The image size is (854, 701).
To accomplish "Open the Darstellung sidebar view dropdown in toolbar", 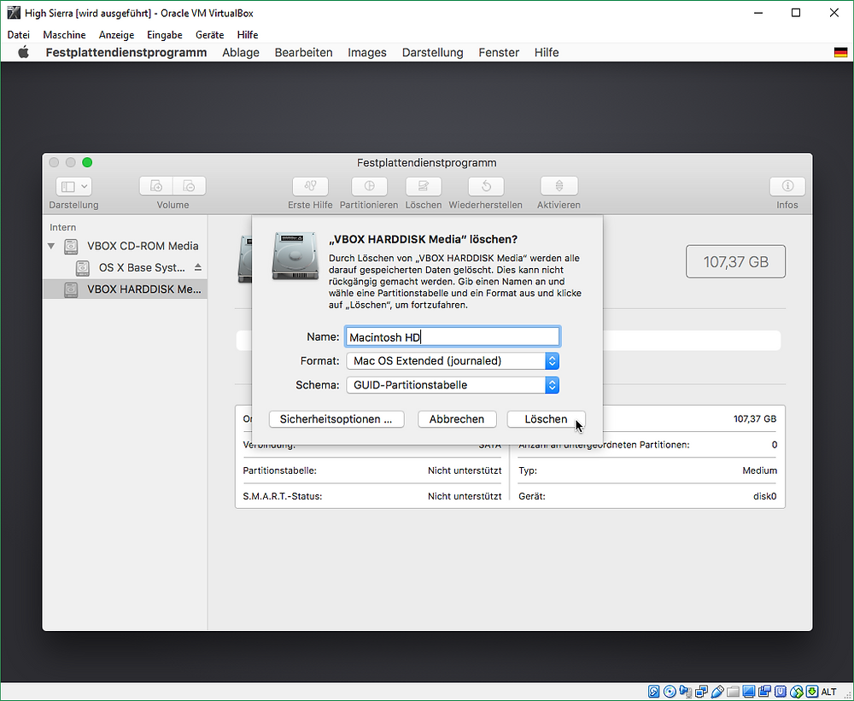I will coord(73,186).
